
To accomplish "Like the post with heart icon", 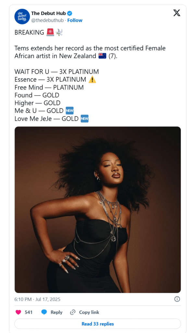I will (x=18, y=312).
